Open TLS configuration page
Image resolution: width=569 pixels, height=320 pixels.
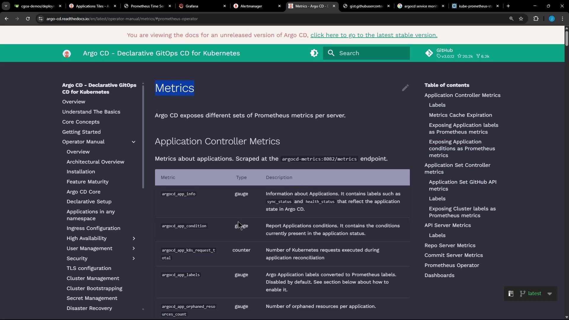click(89, 268)
